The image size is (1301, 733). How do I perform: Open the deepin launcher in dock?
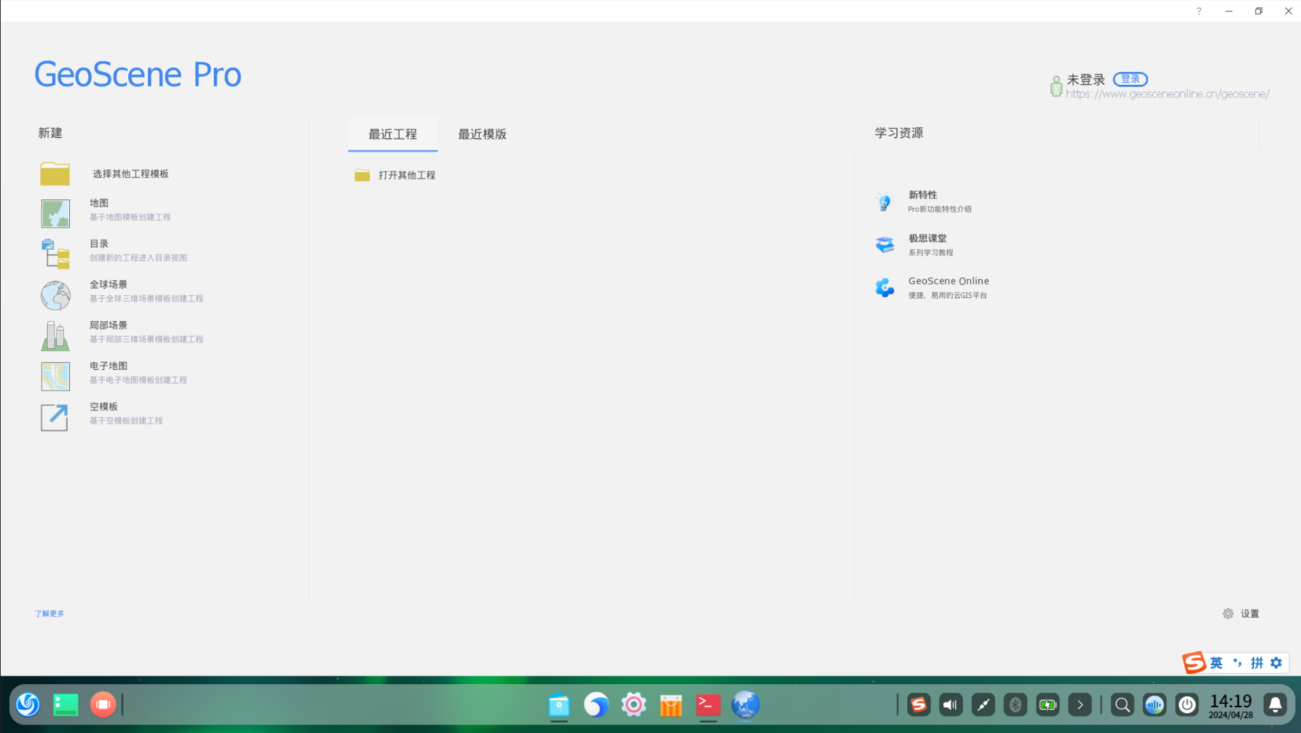click(x=28, y=704)
